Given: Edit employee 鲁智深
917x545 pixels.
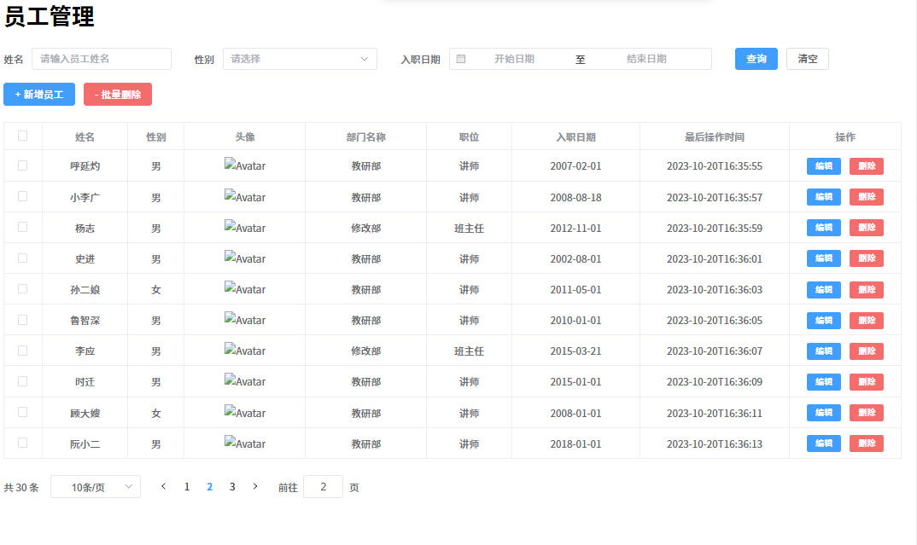Looking at the screenshot, I should coord(823,320).
